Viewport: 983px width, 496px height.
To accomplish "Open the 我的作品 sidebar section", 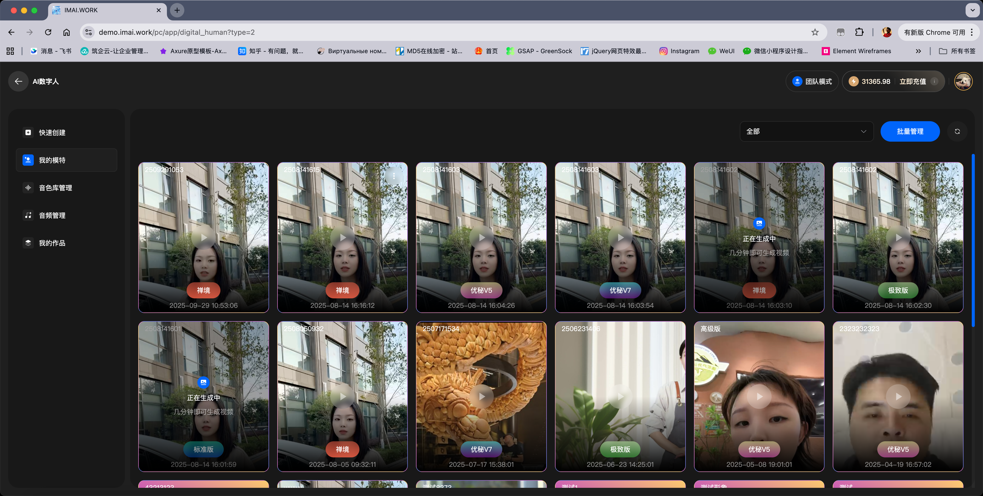I will 52,243.
